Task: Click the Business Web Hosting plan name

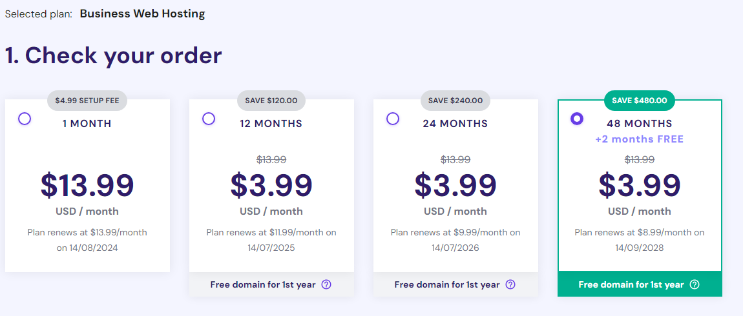Action: (143, 14)
